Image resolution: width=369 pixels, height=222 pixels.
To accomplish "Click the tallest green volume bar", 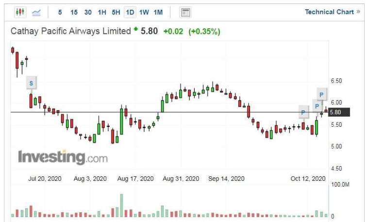I will pos(121,205).
